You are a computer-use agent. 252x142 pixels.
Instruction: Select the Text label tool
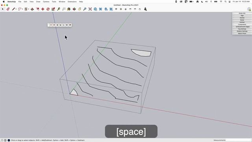64,9
